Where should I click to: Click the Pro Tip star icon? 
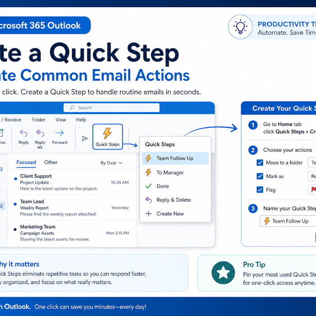pyautogui.click(x=223, y=273)
